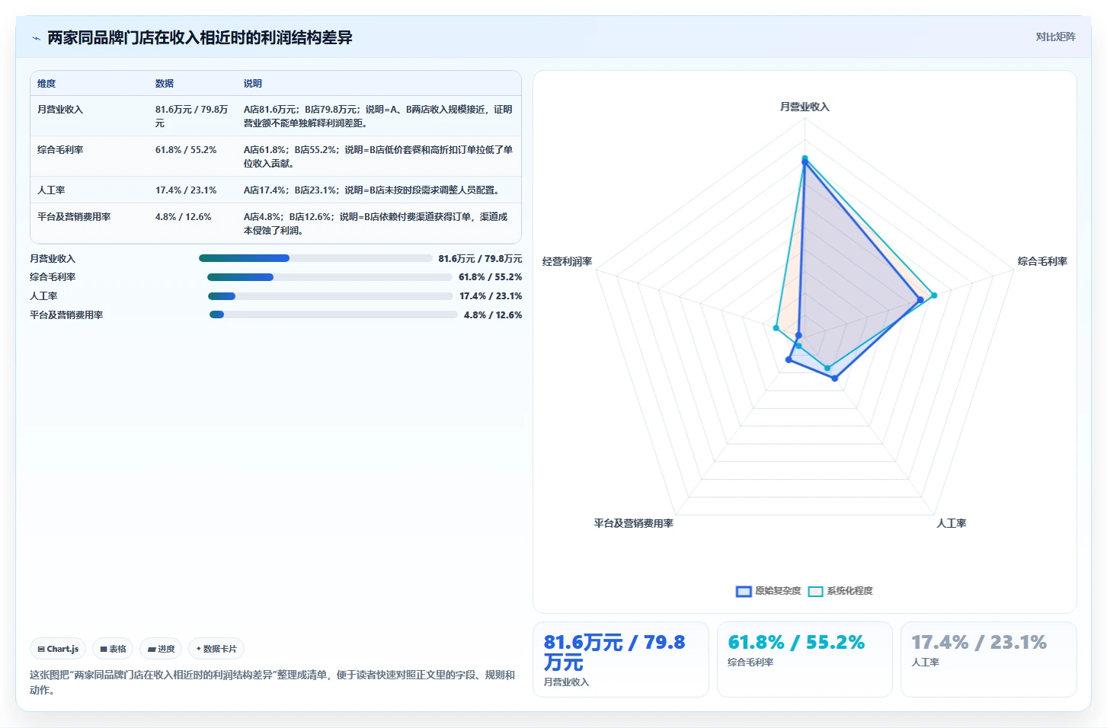Open the 人工率 summary card
Viewport: 1107px width, 728px height.
[x=989, y=659]
